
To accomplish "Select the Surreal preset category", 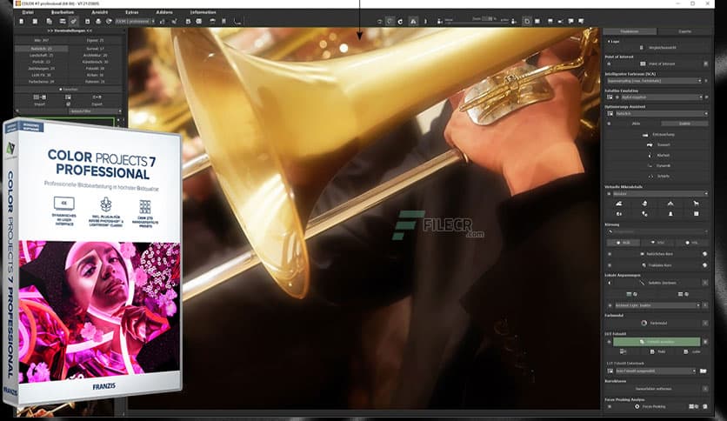I will (x=96, y=48).
